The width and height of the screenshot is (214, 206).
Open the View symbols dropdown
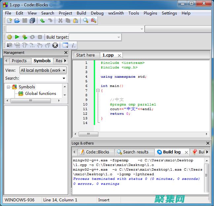[x=43, y=70]
